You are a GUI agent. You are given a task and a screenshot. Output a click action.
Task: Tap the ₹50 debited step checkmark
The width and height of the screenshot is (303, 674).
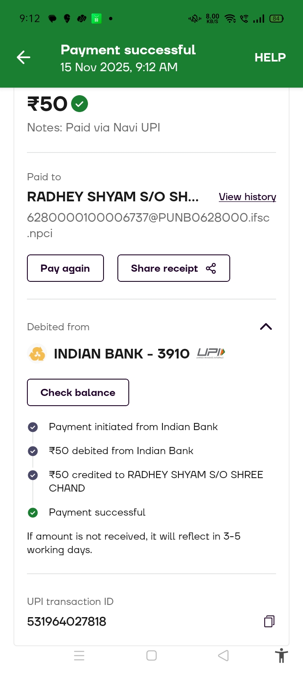coord(33,451)
